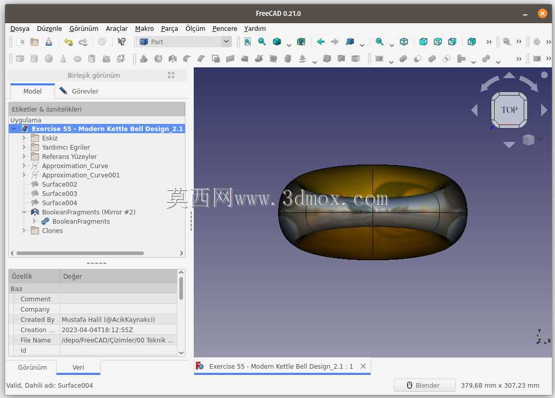
Task: Expand the Clones folder
Action: (x=24, y=230)
